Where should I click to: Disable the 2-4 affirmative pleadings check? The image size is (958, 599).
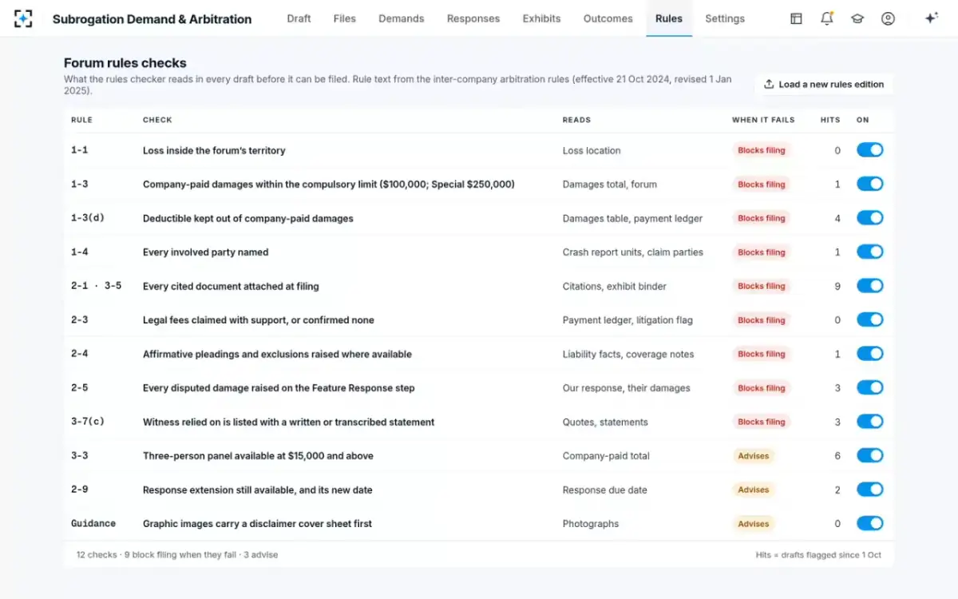869,354
